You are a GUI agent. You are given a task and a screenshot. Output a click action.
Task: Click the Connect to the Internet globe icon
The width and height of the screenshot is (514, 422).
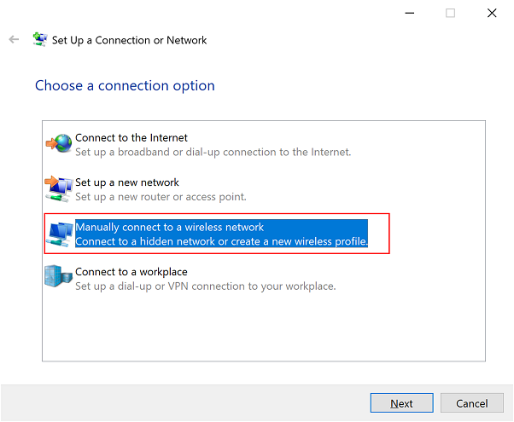(x=60, y=144)
